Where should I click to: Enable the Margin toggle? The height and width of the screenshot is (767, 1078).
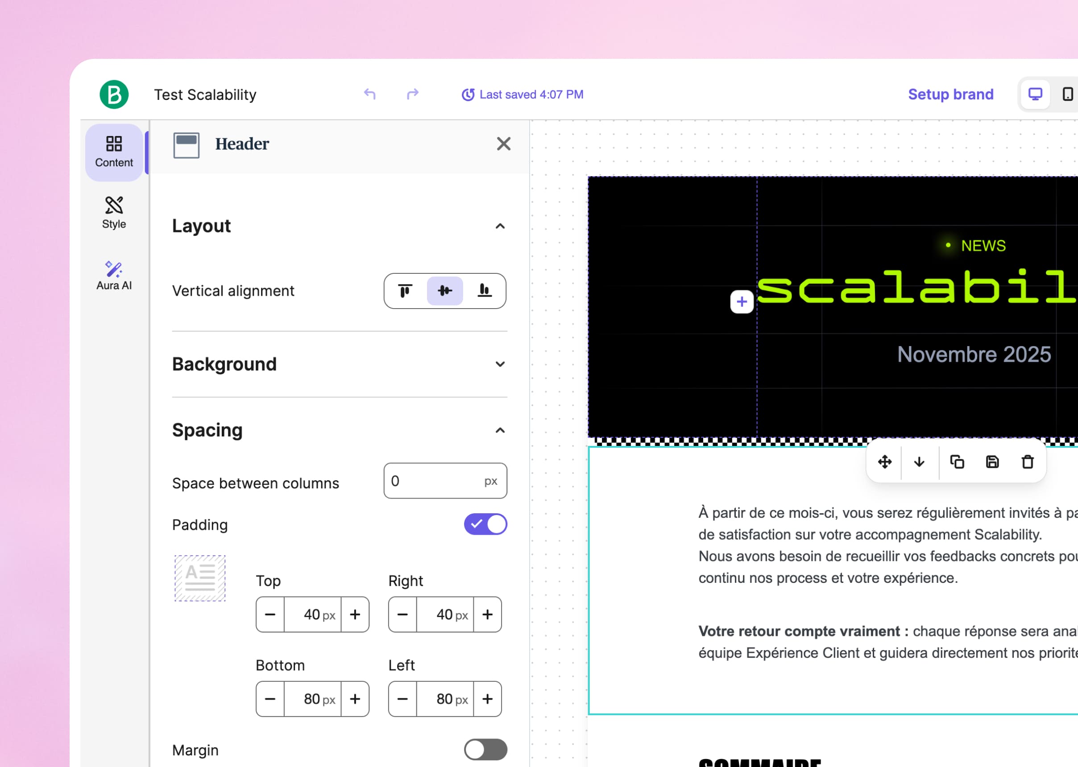point(485,750)
